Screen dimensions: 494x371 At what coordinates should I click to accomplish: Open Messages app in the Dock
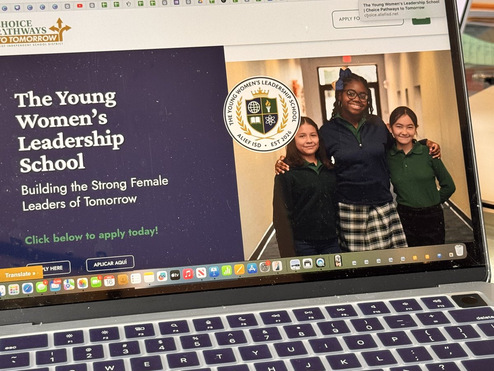point(42,287)
